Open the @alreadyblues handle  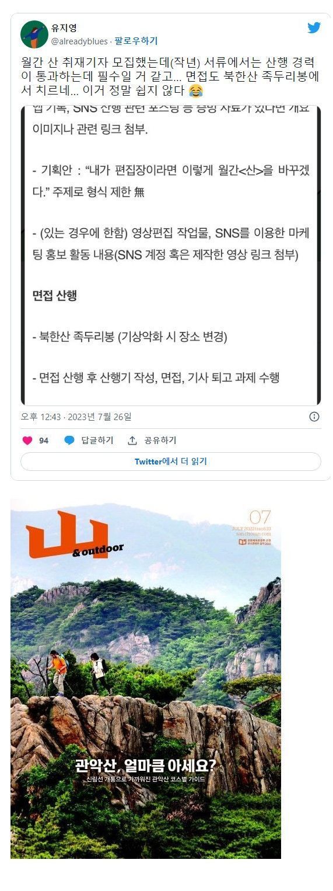[x=79, y=41]
